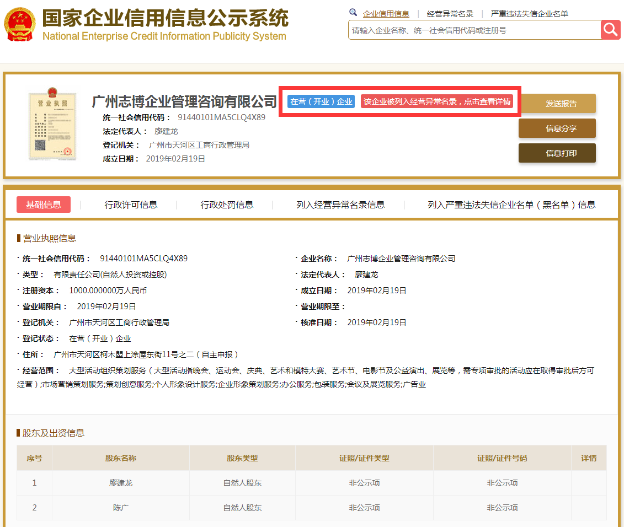
Task: Open the 列入经营异常名录信息 tab
Action: point(340,205)
